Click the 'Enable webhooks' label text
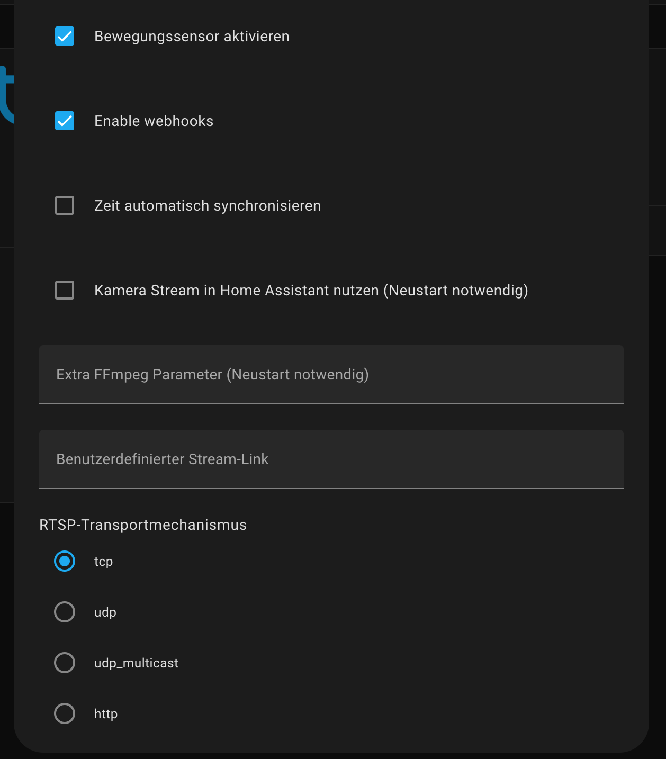Viewport: 666px width, 759px height. click(x=154, y=121)
